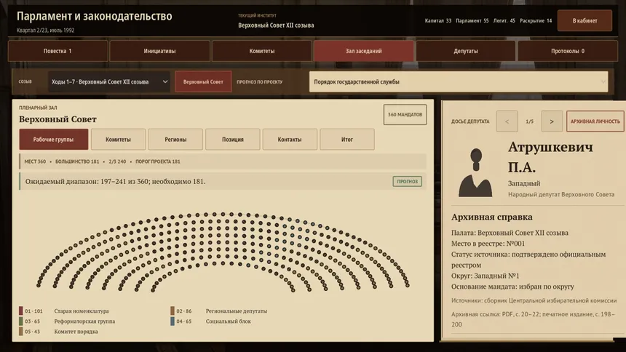Click the Атрушкевич П.А. deputy name

click(x=550, y=157)
